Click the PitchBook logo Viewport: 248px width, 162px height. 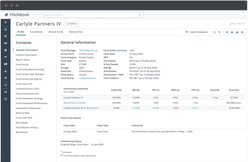pyautogui.click(x=17, y=15)
